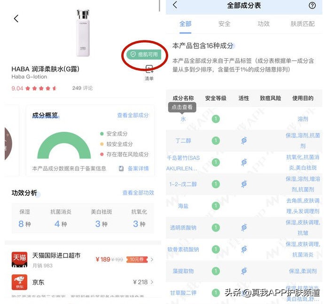Open ingredient 甘草酸二钾

click(x=183, y=293)
